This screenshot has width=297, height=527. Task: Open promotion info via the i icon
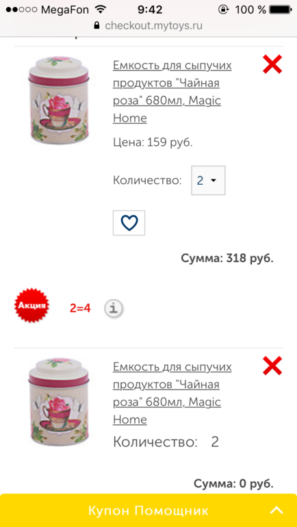click(x=114, y=307)
